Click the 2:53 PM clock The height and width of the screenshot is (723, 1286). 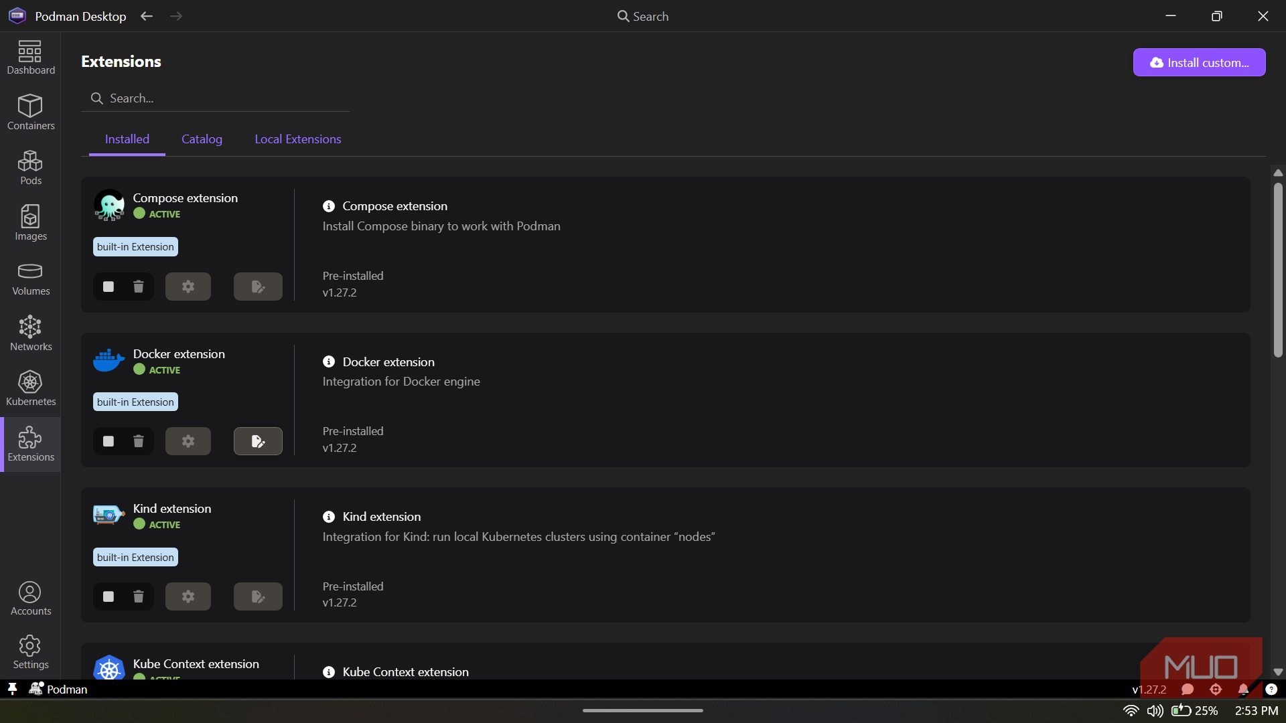tap(1257, 711)
